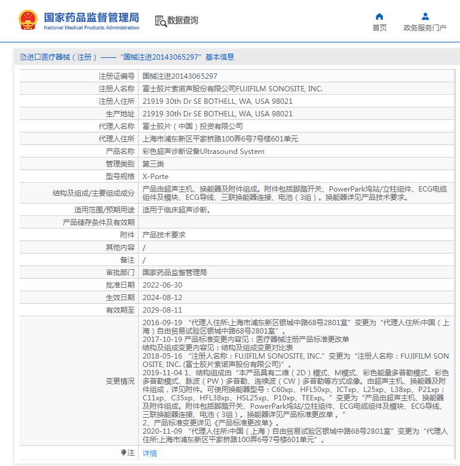Screen dimensions: 460x466
Task: Click the national emblem logo
Action: (x=28, y=20)
